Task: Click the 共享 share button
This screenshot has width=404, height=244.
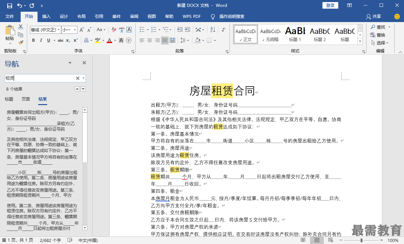Action: pos(374,17)
